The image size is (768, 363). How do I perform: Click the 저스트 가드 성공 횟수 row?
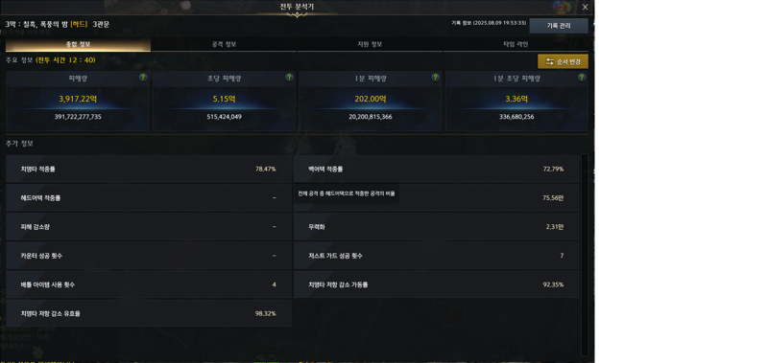pyautogui.click(x=437, y=256)
